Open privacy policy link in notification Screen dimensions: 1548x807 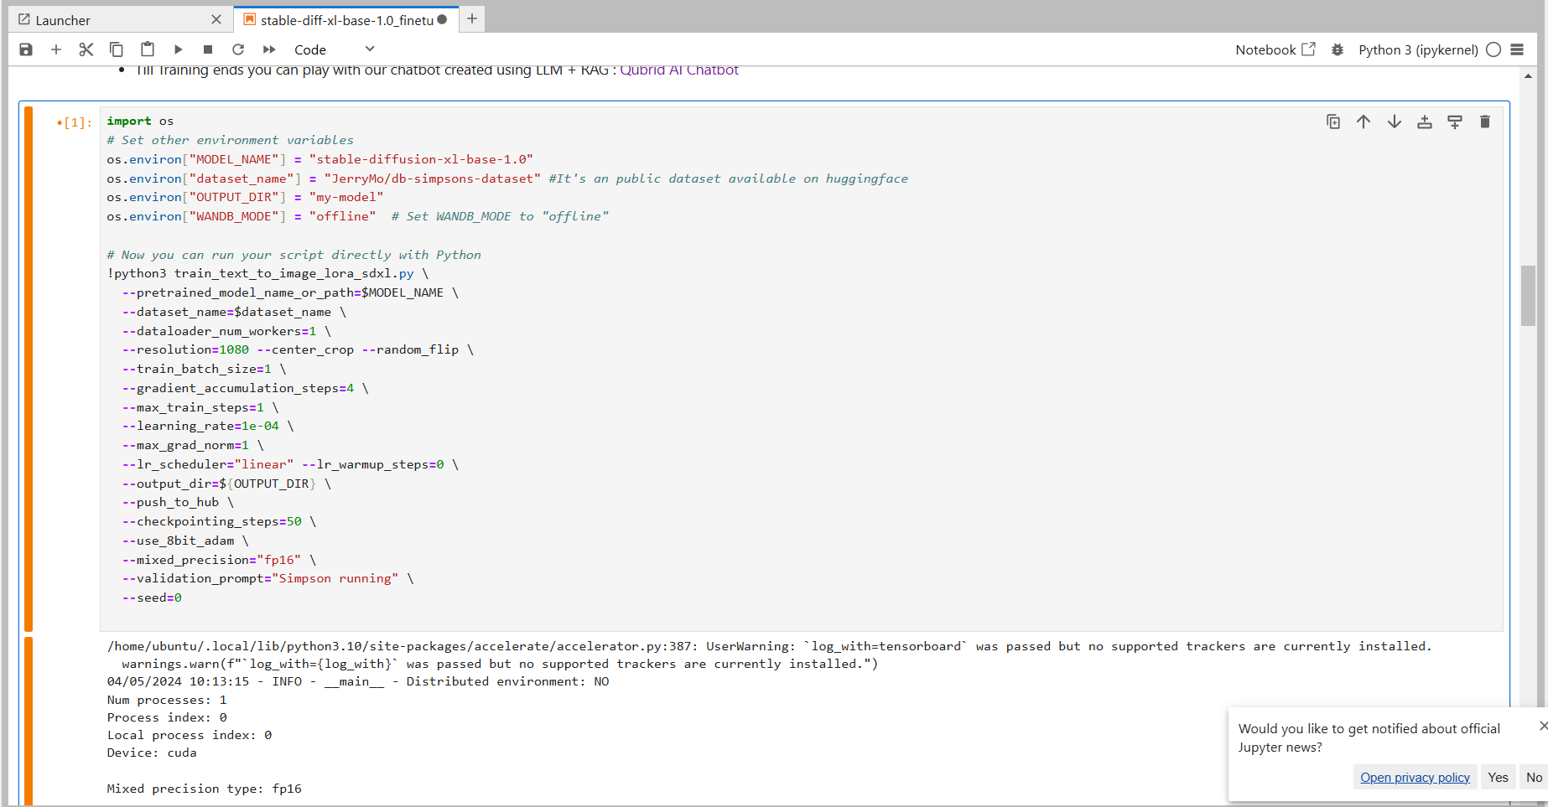(1415, 778)
